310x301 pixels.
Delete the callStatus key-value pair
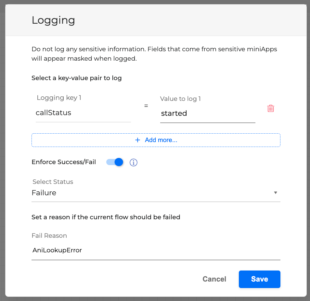pos(271,109)
